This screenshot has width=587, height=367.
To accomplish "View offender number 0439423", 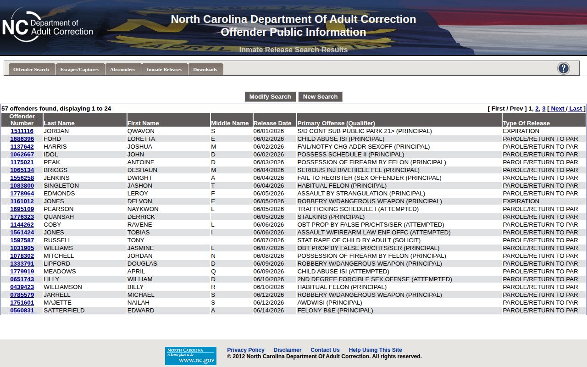I will (22, 287).
